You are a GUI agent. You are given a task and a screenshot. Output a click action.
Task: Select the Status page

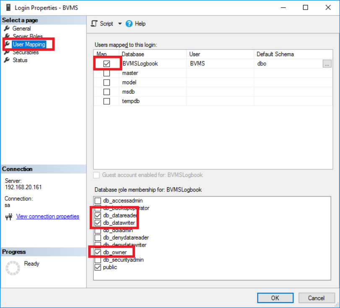[x=20, y=60]
